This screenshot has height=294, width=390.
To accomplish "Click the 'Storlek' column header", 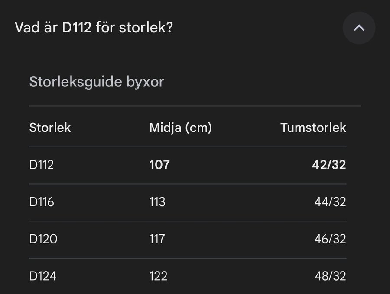I will [50, 128].
